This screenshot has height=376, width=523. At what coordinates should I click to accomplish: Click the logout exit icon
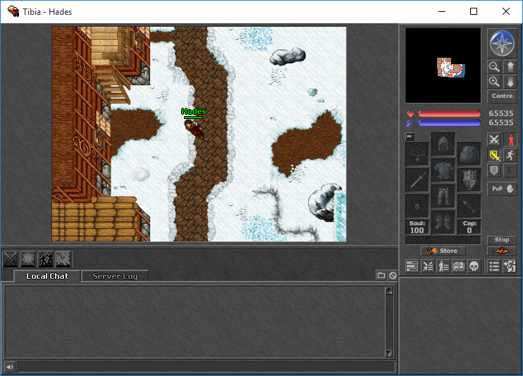510,266
